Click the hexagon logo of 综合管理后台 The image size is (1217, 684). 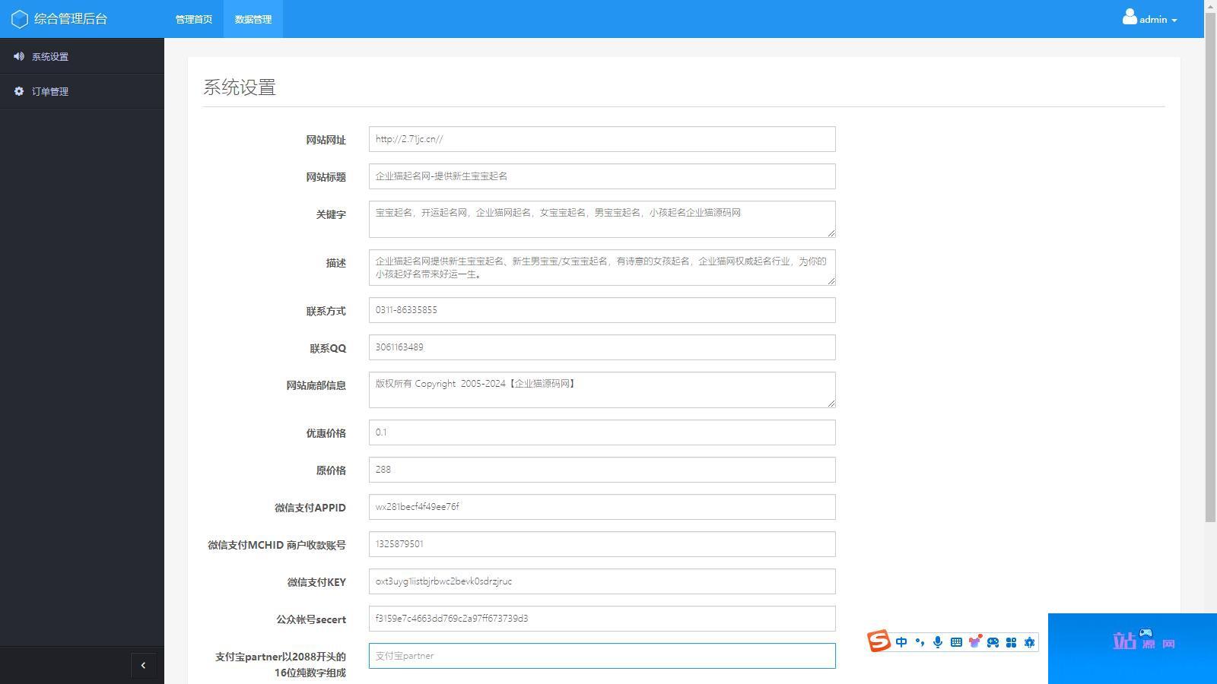coord(20,19)
